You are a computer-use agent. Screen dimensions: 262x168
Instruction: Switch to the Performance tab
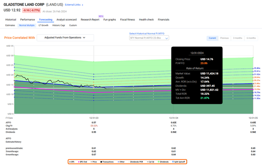click(27, 20)
